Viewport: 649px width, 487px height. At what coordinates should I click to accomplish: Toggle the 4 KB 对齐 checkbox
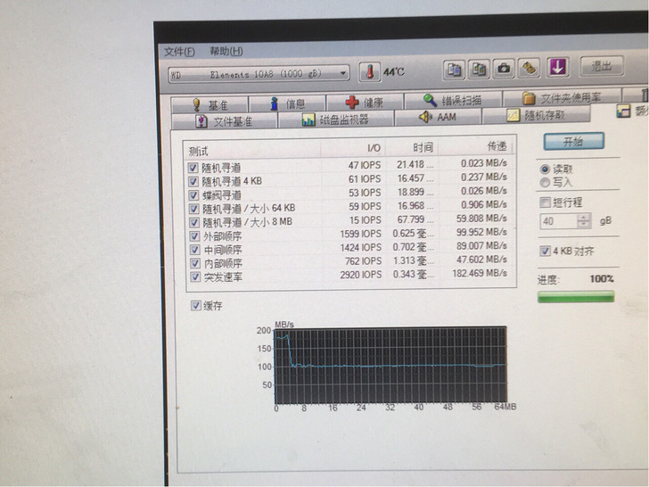pyautogui.click(x=545, y=251)
